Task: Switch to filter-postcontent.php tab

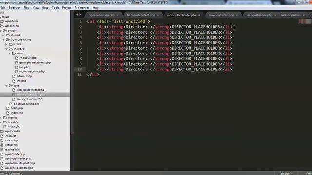Action: pyautogui.click(x=141, y=15)
